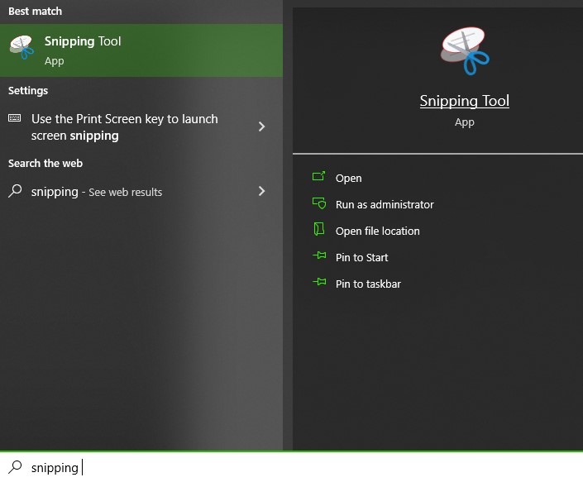Click the large Snipping Tool scissors icon
This screenshot has width=583, height=482.
point(465,51)
